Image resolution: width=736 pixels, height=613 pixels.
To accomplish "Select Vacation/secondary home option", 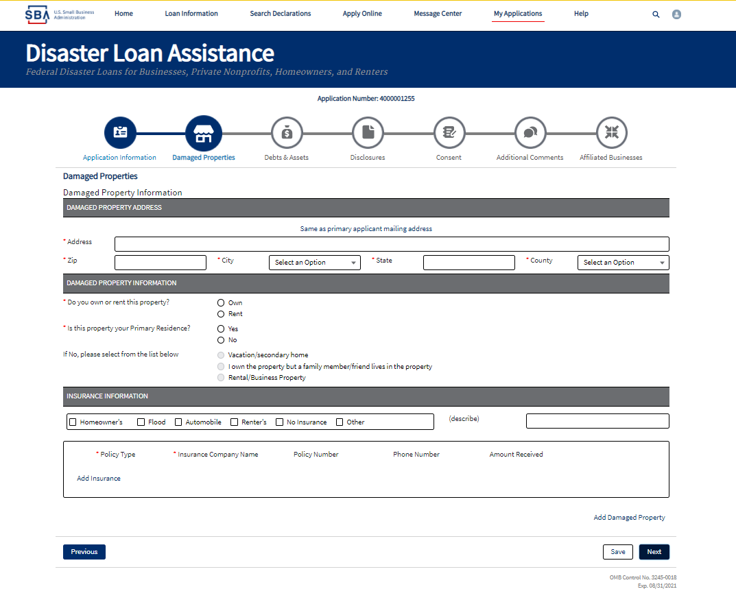I will pos(221,355).
